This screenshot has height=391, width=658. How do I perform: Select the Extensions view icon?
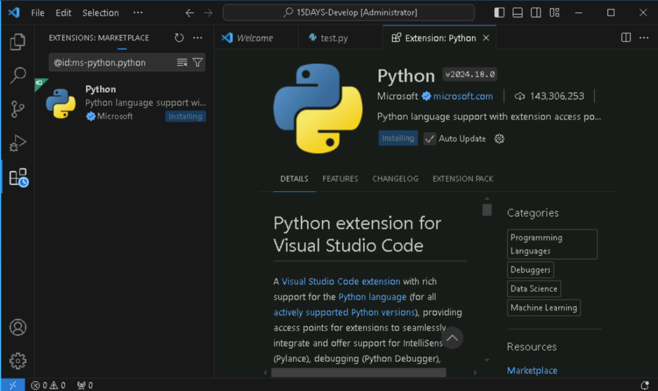pos(18,177)
